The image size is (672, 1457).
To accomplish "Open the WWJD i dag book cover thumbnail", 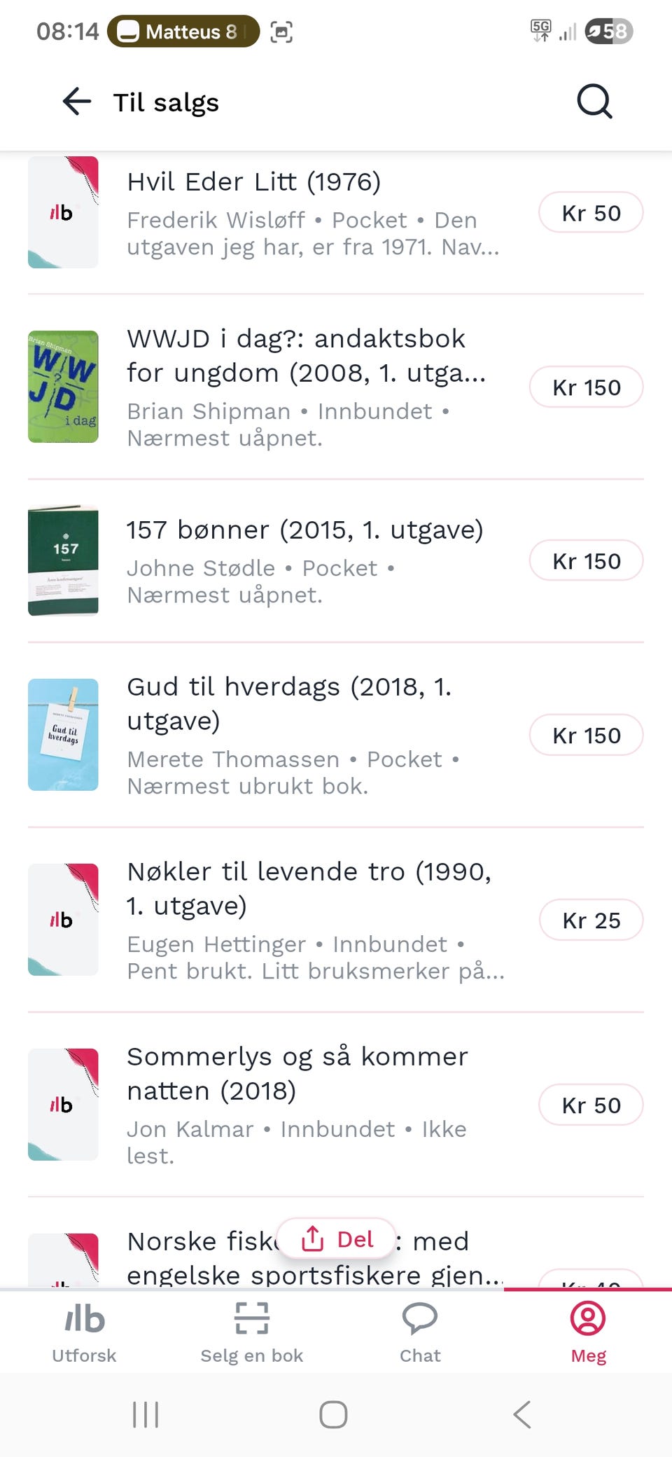I will click(x=63, y=387).
